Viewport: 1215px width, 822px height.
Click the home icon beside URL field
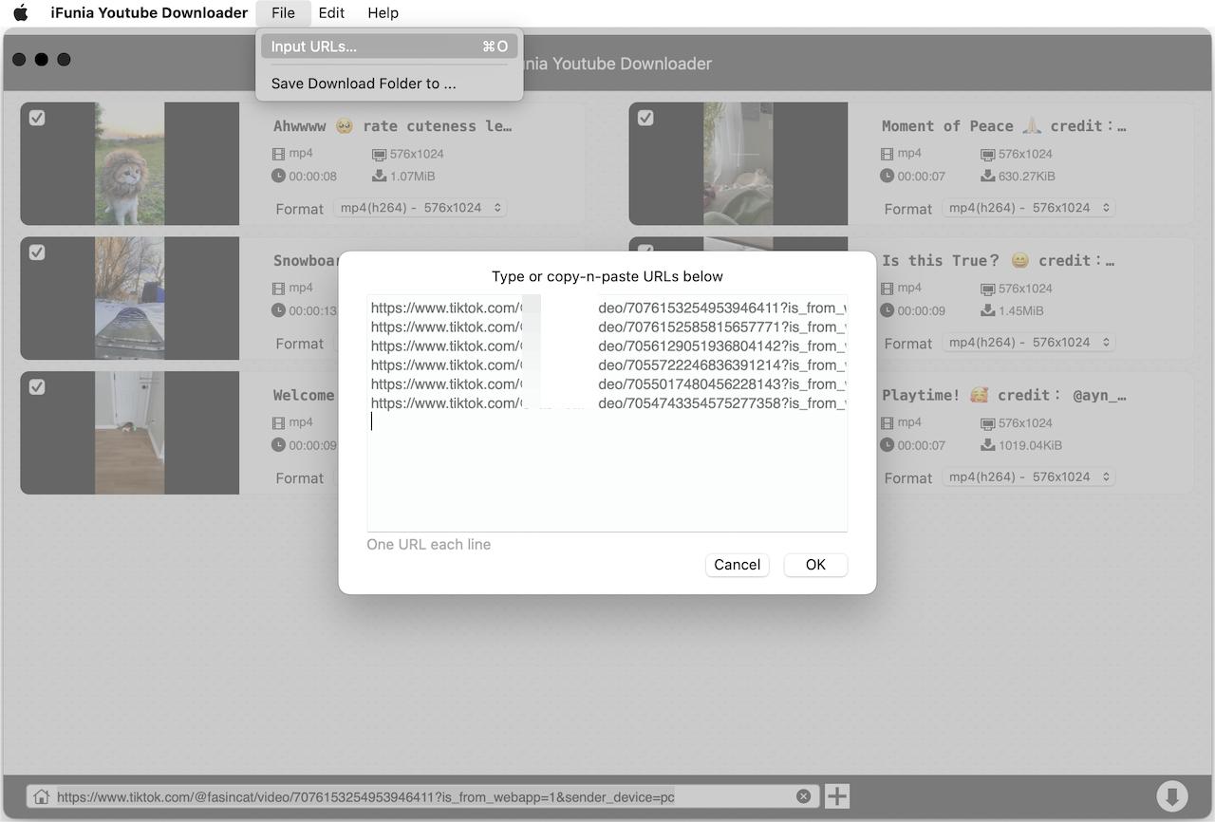tap(39, 796)
